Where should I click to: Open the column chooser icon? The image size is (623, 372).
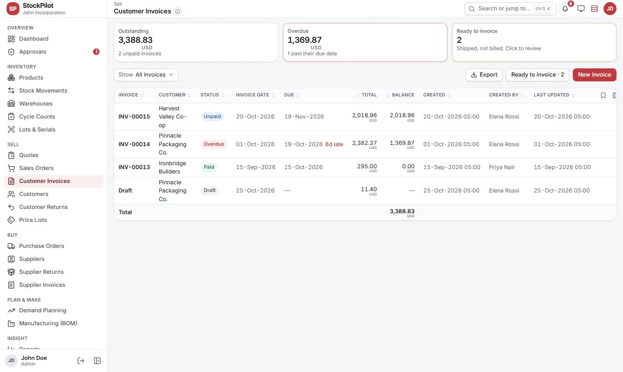614,96
